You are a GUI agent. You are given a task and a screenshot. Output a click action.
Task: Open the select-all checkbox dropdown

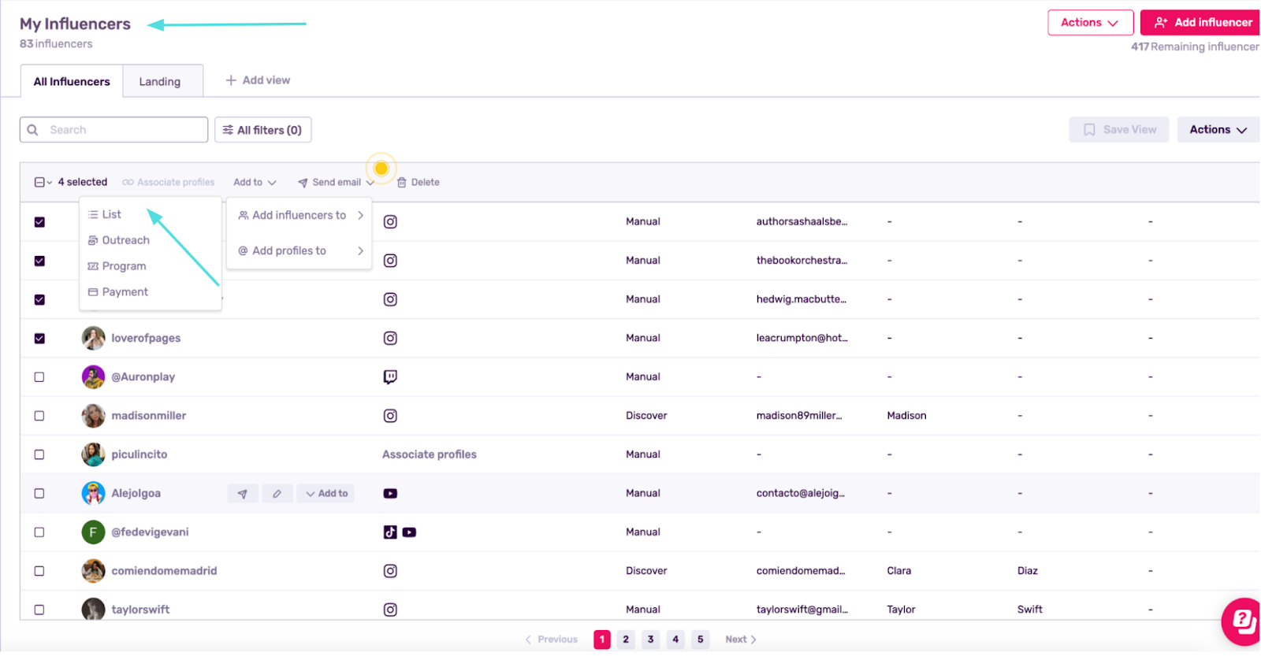[x=43, y=182]
